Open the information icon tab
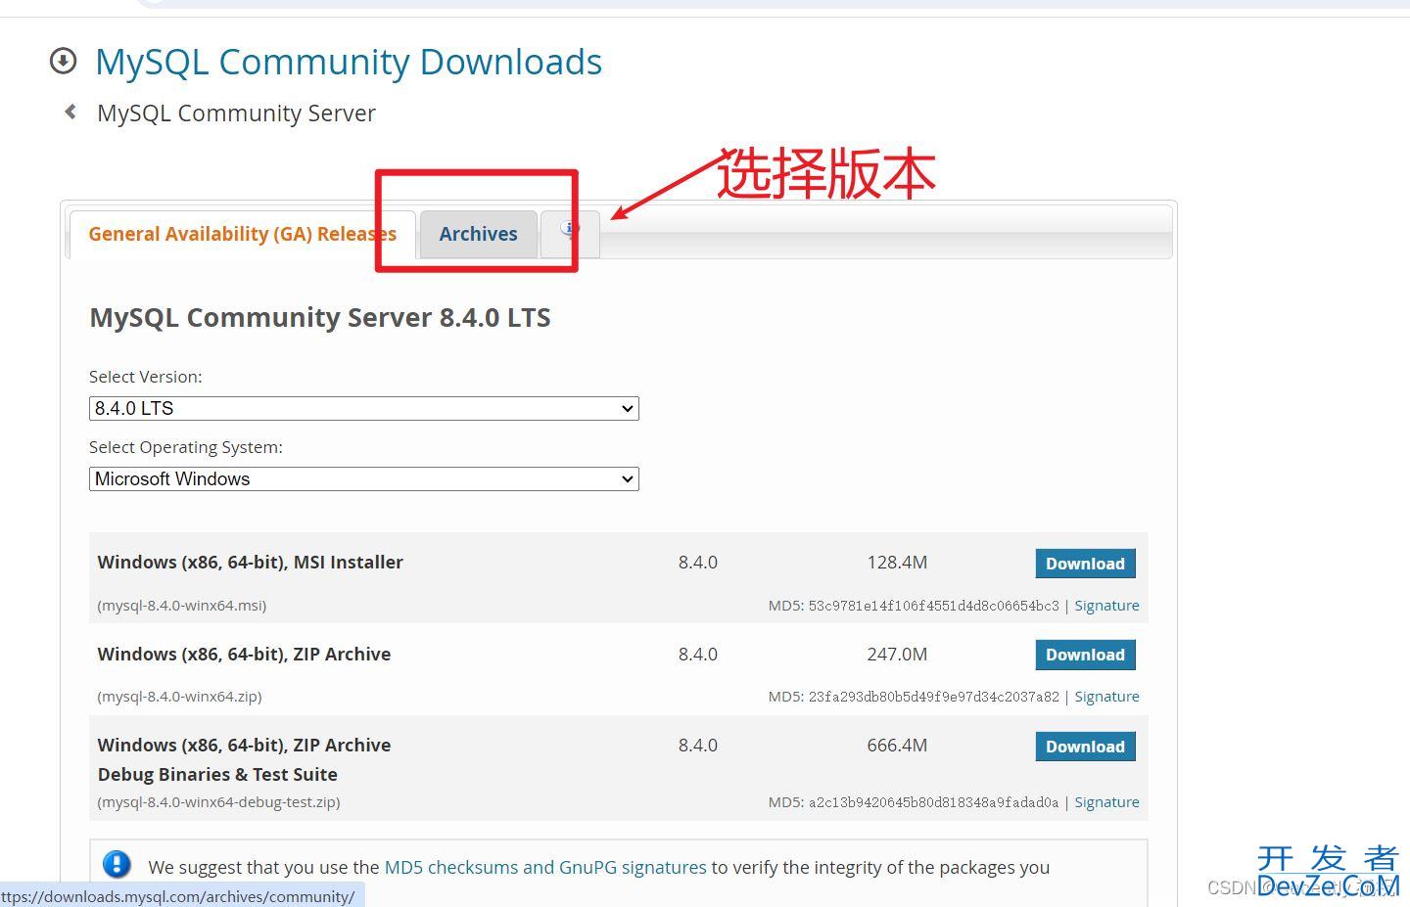Viewport: 1410px width, 907px height. tap(570, 234)
